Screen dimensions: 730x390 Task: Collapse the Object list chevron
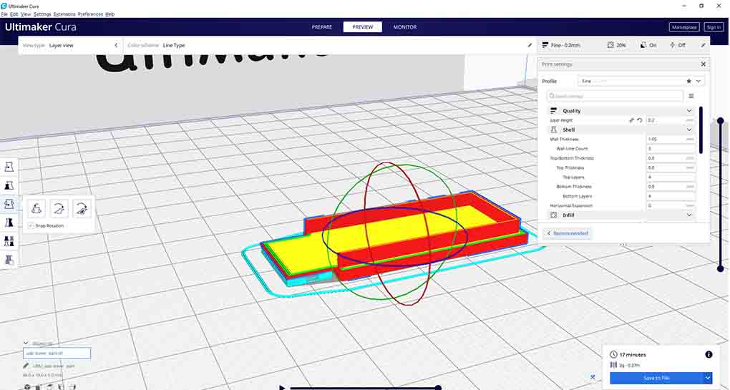(26, 343)
